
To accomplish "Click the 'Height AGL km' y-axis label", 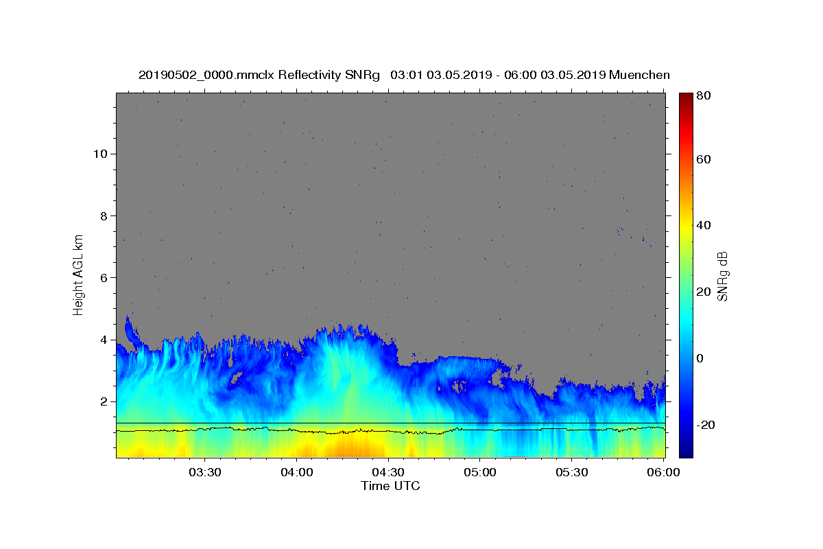I will [78, 274].
